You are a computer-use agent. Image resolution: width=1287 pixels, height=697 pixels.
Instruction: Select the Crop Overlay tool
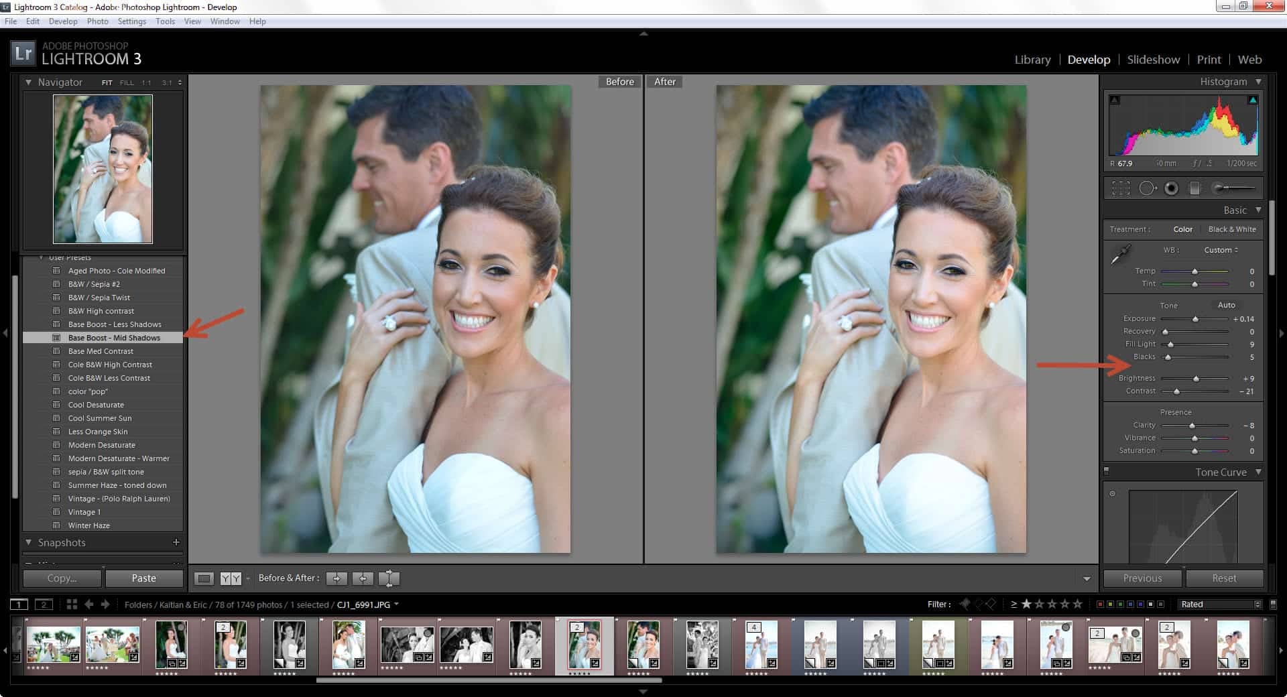pos(1120,188)
